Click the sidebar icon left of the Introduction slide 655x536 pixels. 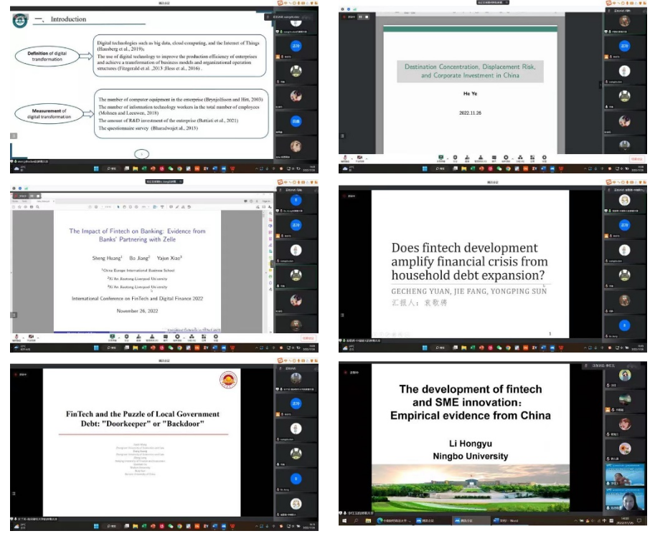[x=14, y=135]
